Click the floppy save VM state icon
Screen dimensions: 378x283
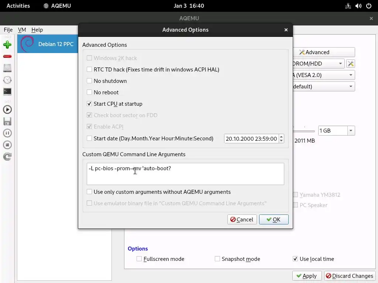(7, 122)
